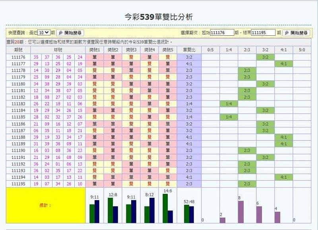Select period number 111195
This screenshot has height=230, width=318.
18,184
